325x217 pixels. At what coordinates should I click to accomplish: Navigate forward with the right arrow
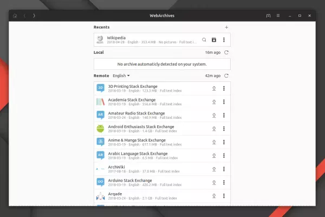34,16
